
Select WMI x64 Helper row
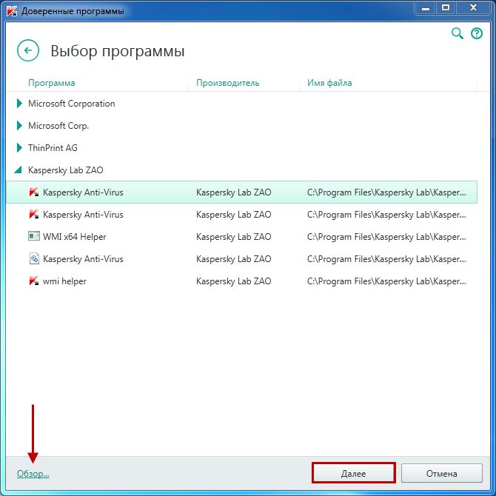[x=241, y=237]
